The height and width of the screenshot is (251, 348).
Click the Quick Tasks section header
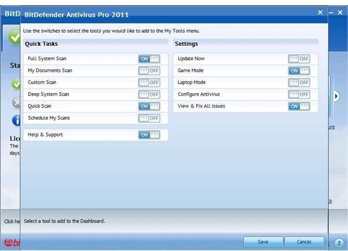pyautogui.click(x=41, y=44)
